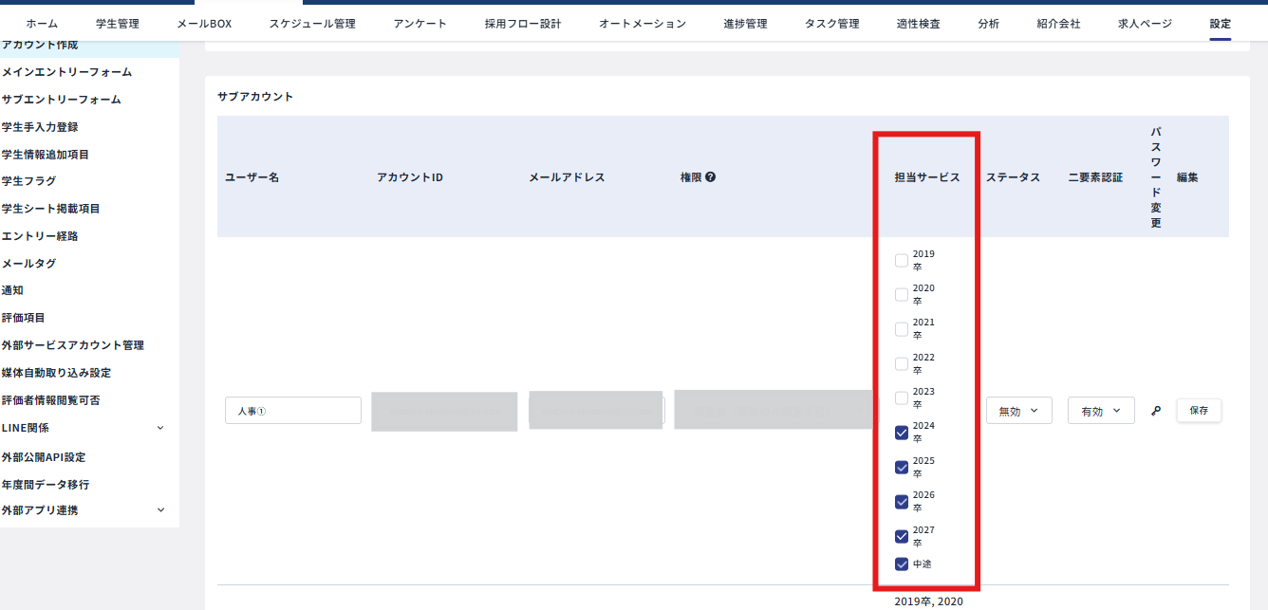Navigate to the 分析 menu
Screen dimensions: 1268x610
988,24
